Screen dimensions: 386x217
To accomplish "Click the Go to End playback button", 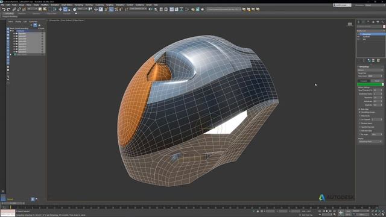I will point(334,211).
